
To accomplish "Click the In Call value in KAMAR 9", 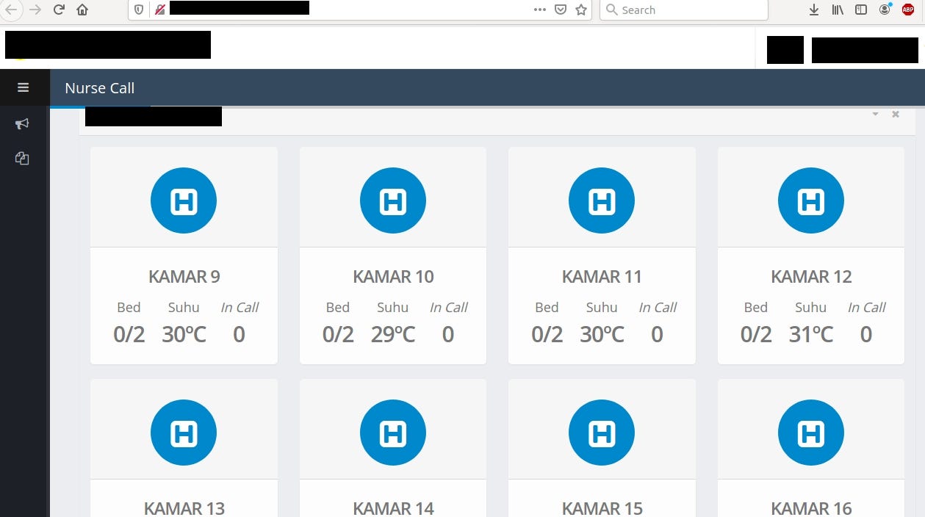I will point(239,335).
